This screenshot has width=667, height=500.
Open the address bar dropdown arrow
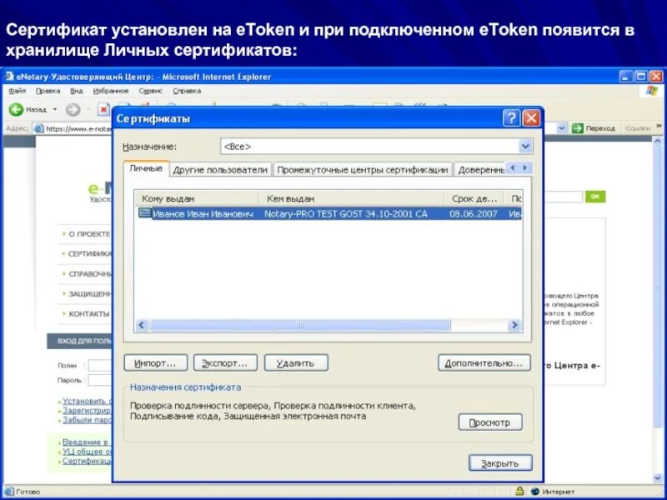tap(561, 128)
